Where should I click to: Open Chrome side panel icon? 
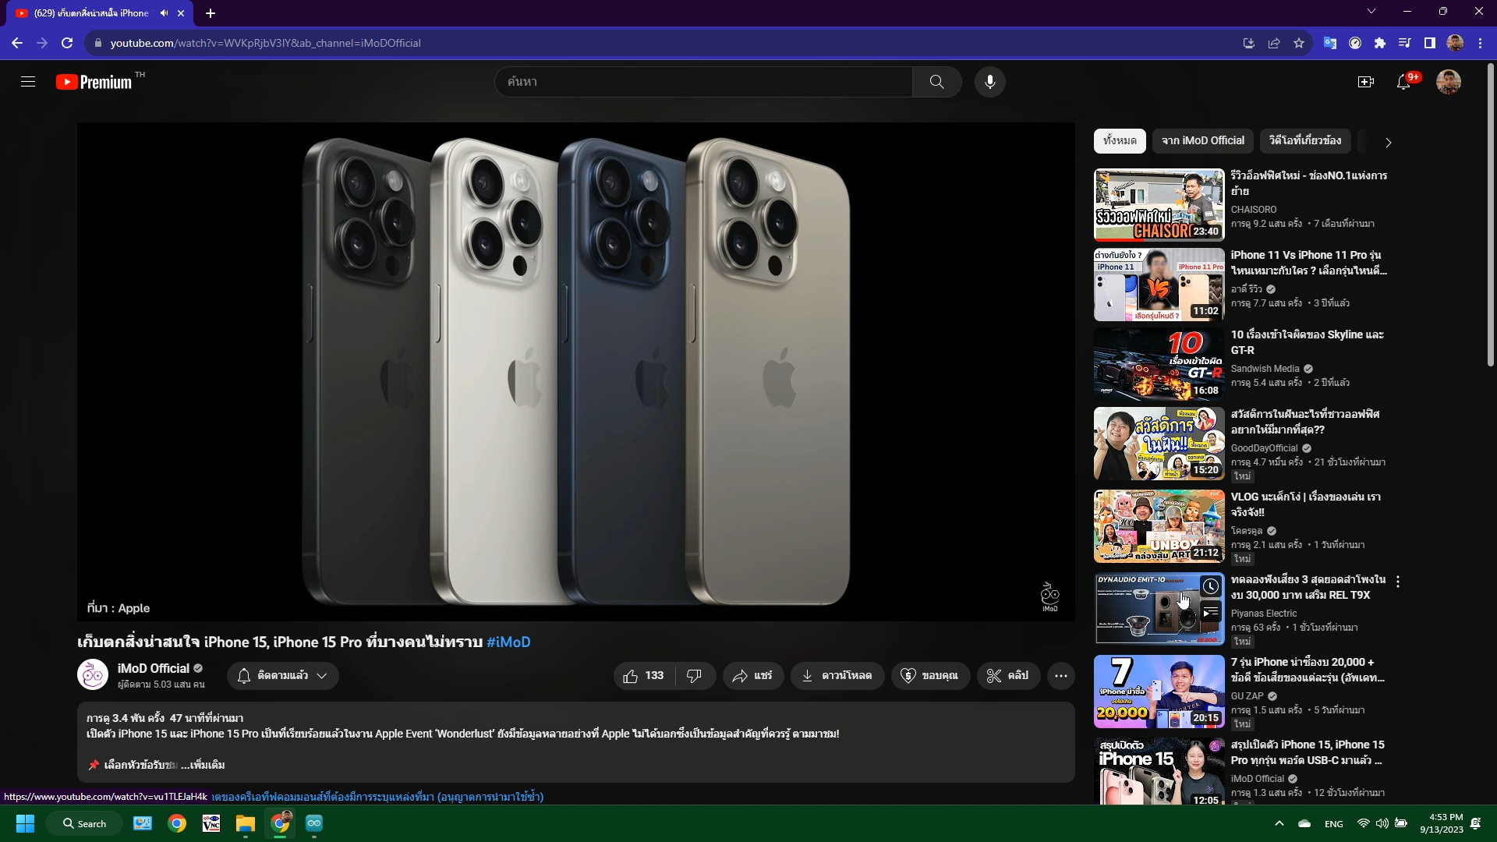(1430, 43)
